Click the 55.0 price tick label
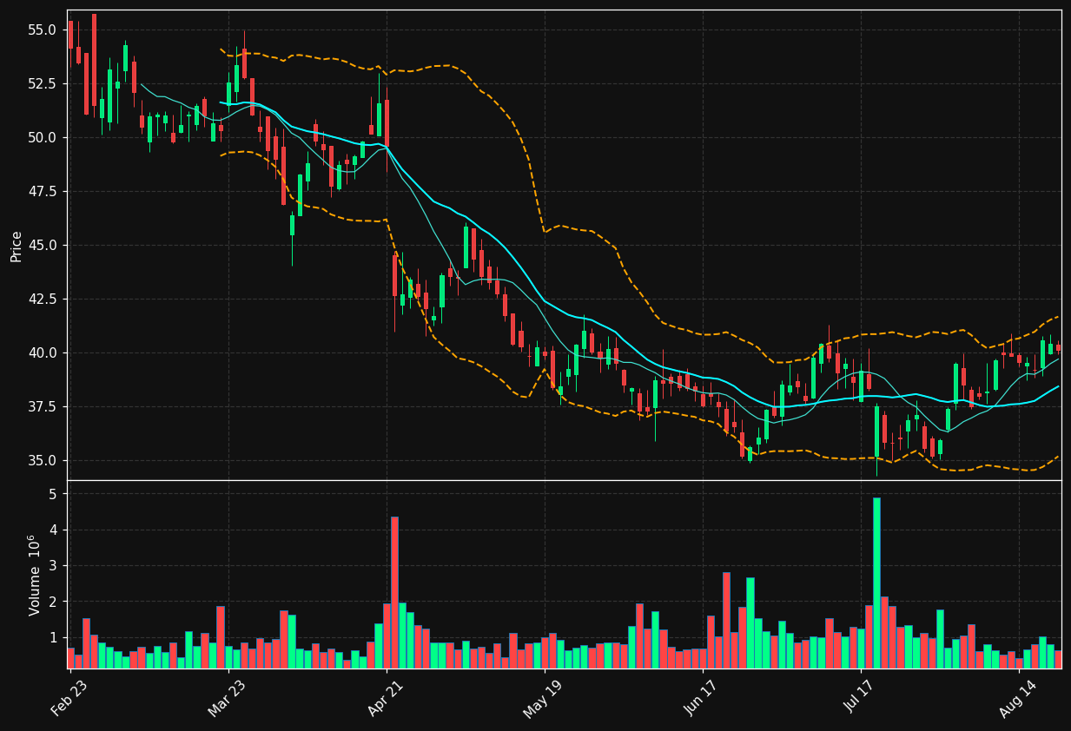The width and height of the screenshot is (1071, 731). 43,30
